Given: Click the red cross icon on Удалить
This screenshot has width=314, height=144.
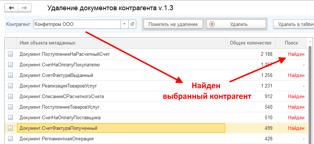Looking at the screenshot, I should point(212,24).
